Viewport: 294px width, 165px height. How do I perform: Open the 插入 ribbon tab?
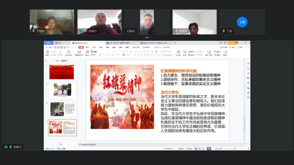tap(88, 47)
